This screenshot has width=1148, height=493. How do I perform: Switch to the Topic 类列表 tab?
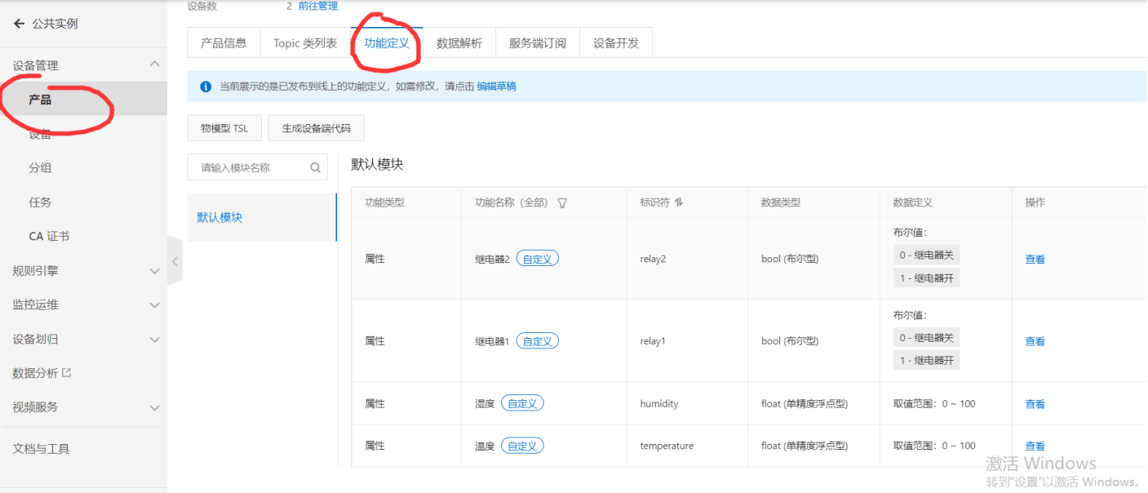[x=305, y=43]
